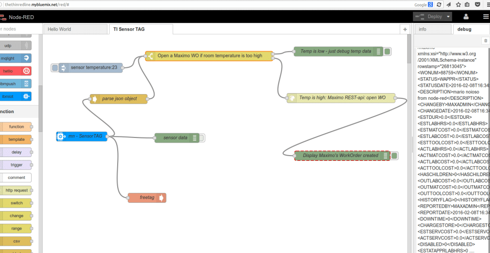The width and height of the screenshot is (490, 253).
Task: Select the comment palette node
Action: (16, 178)
